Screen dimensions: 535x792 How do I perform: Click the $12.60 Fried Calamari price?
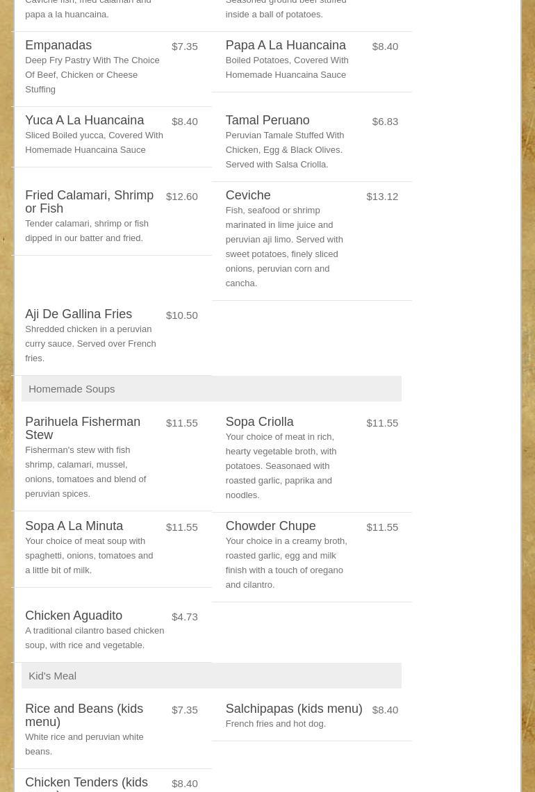(181, 197)
